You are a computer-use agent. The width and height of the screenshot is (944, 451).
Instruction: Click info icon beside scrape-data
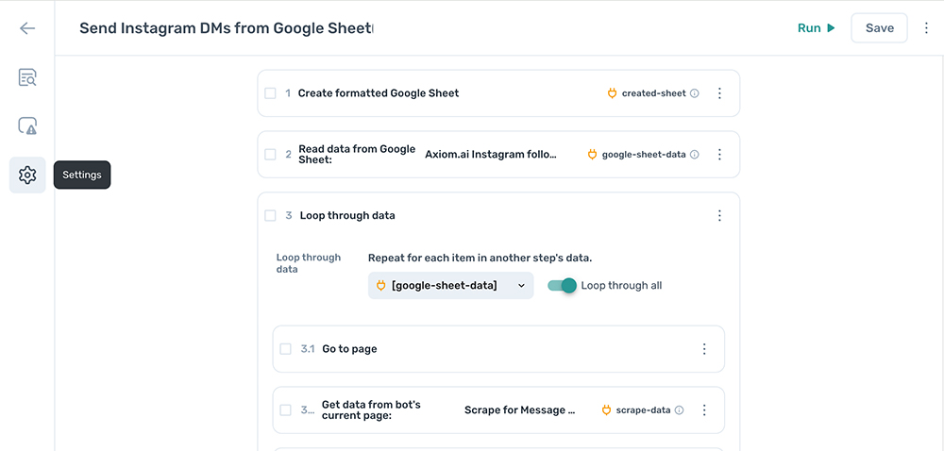click(x=679, y=410)
